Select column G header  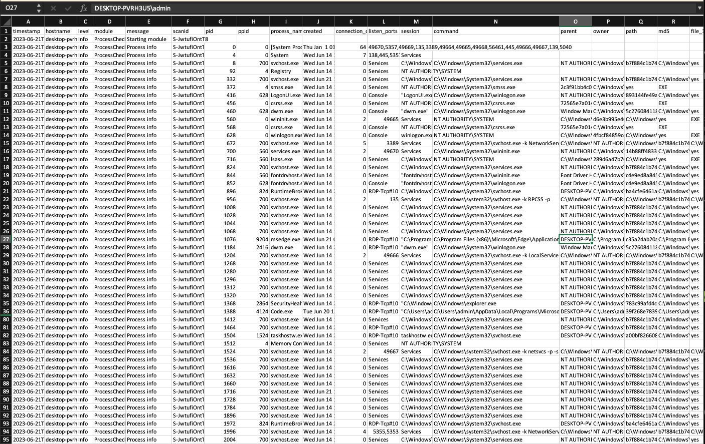[x=220, y=22]
